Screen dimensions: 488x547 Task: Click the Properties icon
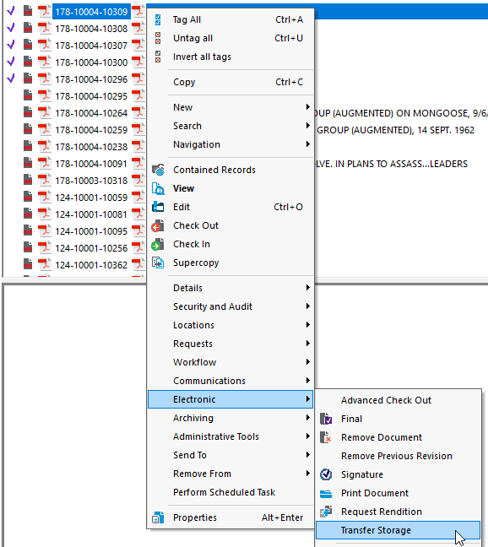point(158,517)
